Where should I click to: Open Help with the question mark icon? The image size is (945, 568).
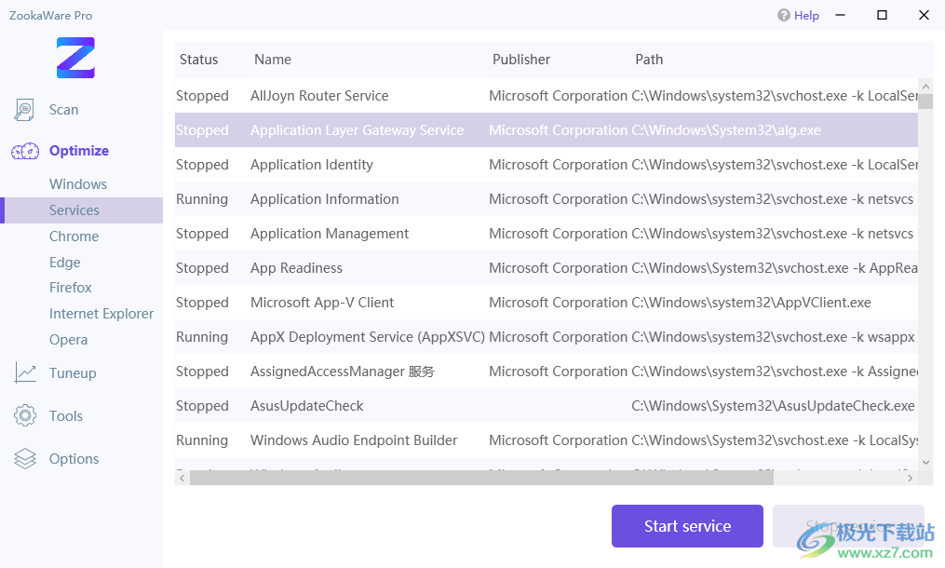[784, 15]
